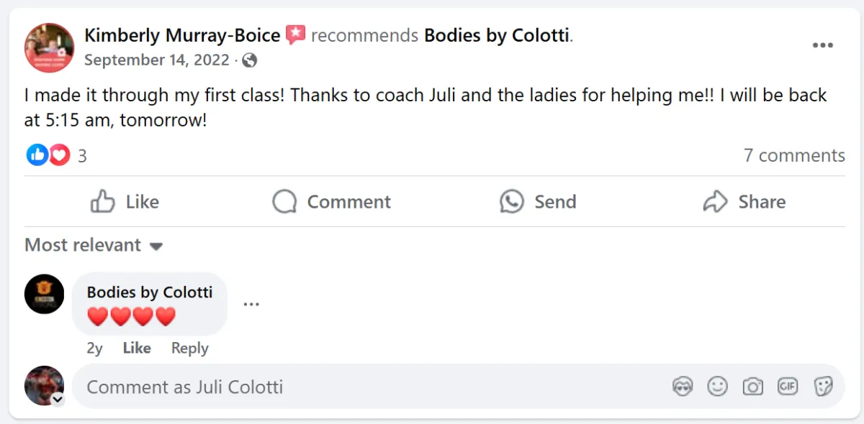Open the emoji picker in comment box
The image size is (864, 424).
[x=717, y=387]
